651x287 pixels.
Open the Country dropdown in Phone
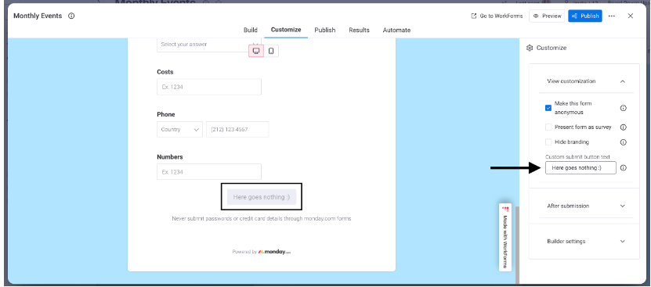click(x=179, y=129)
